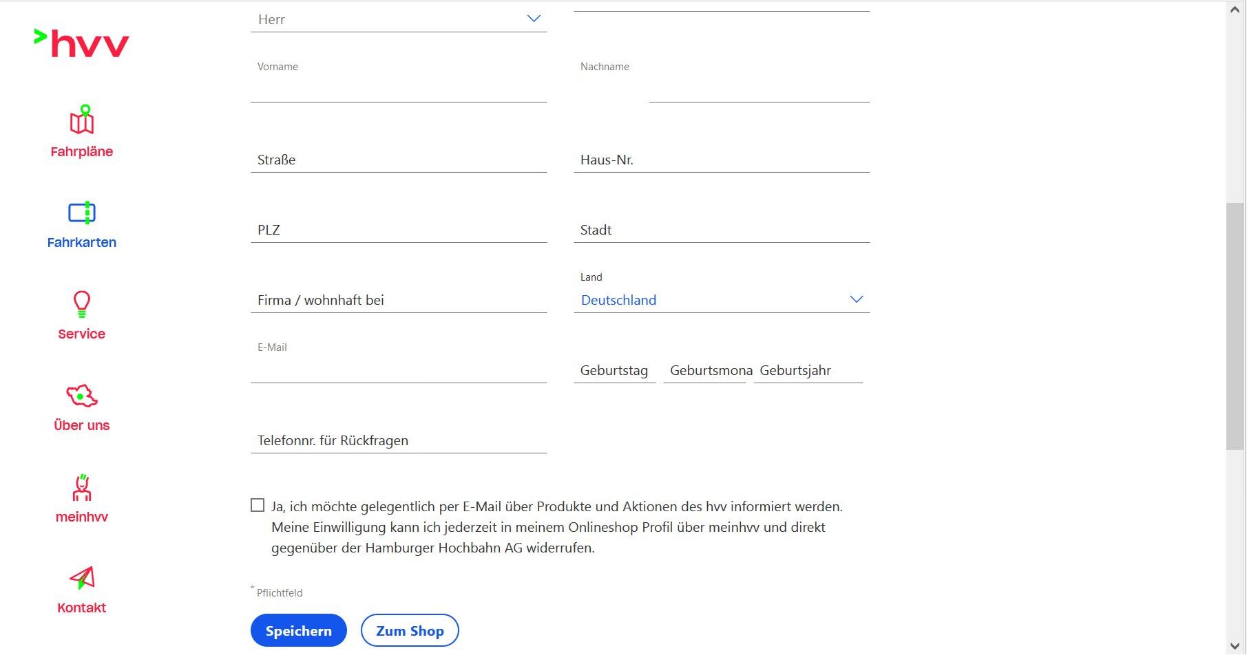Screen dimensions: 1247x655
Task: Open Fahrpläne map icon
Action: pyautogui.click(x=82, y=120)
